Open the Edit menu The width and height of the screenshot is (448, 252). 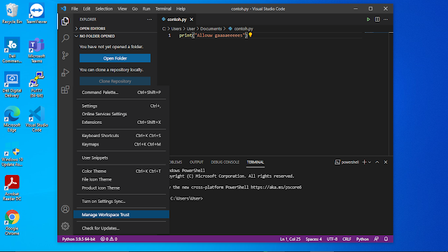[x=87, y=8]
